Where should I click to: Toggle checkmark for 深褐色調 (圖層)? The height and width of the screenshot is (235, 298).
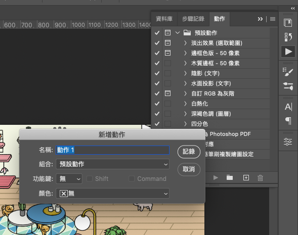[x=157, y=114]
